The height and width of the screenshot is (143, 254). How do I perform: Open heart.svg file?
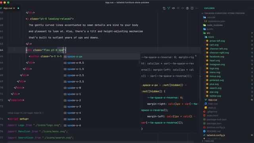click(x=215, y=60)
